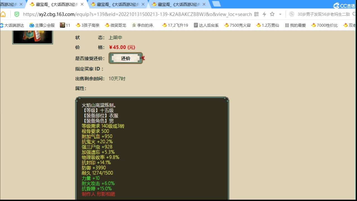This screenshot has width=357, height=201.
Task: Click the 制作人 形影相随 line
Action: [x=98, y=194]
